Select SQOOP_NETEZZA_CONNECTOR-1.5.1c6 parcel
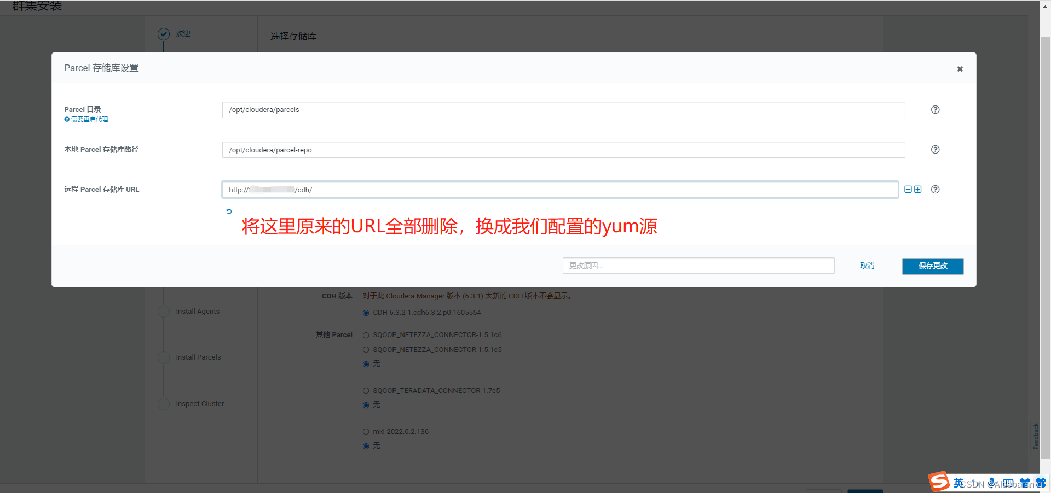The height and width of the screenshot is (493, 1051). 366,336
